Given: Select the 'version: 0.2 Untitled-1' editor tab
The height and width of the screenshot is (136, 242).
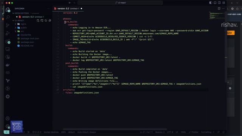Looking at the screenshot, I should [x=68, y=8].
